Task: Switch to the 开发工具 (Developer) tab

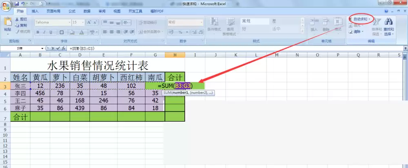Action: point(135,11)
